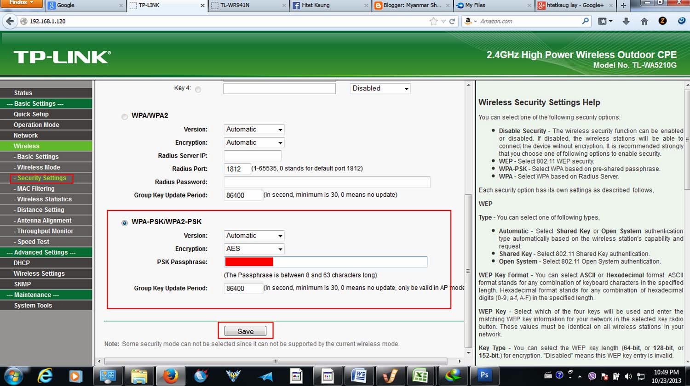690x386 pixels.
Task: Select the WPA/WPA2 radio button
Action: point(124,116)
